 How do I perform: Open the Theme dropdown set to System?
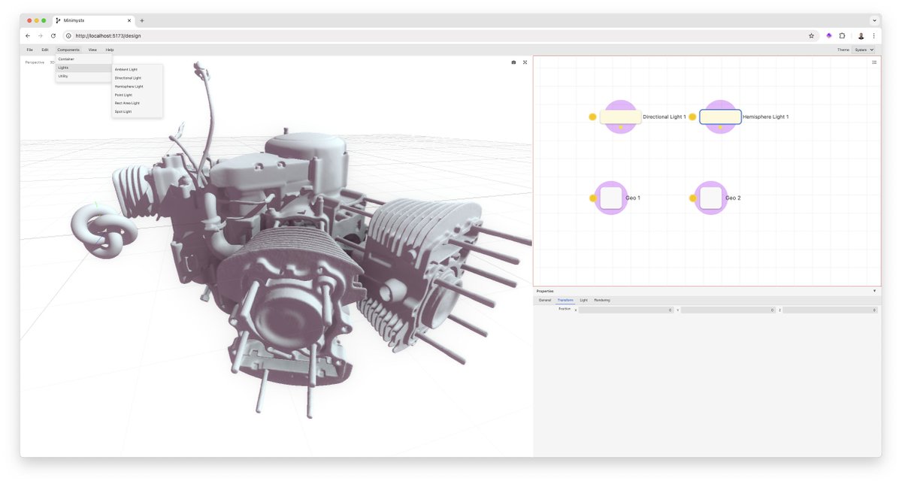[864, 50]
